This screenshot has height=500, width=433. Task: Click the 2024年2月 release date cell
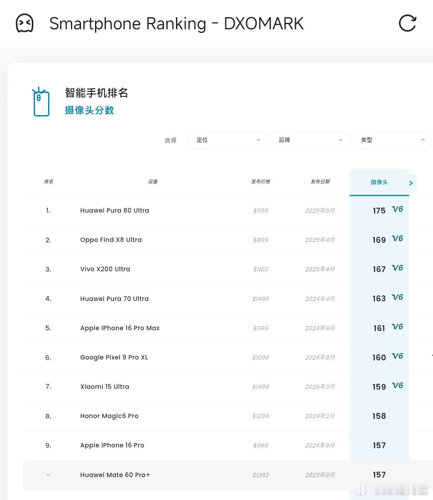coord(320,416)
